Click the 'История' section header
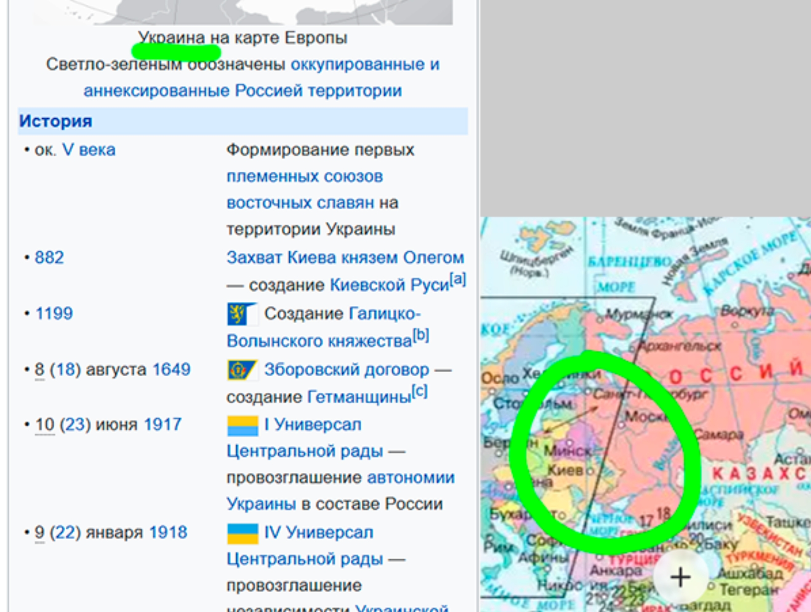811x612 pixels. (56, 121)
